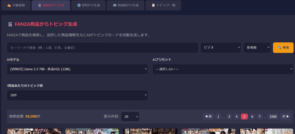Jump to the last page 2500
This screenshot has width=295, height=134.
click(x=273, y=116)
